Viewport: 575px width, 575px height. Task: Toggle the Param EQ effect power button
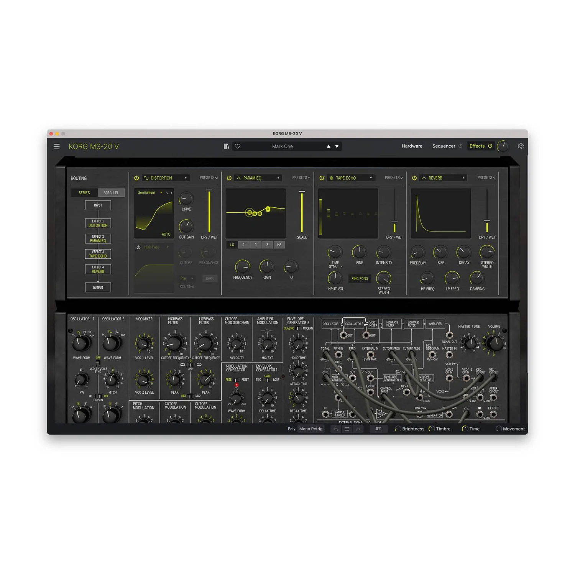[229, 178]
